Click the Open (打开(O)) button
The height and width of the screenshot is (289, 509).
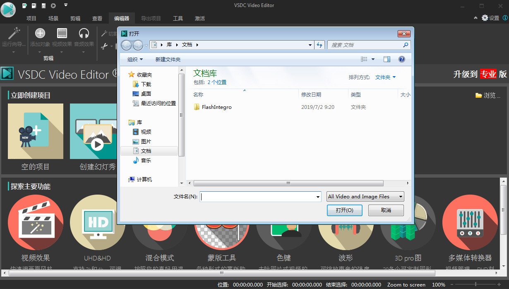(344, 210)
